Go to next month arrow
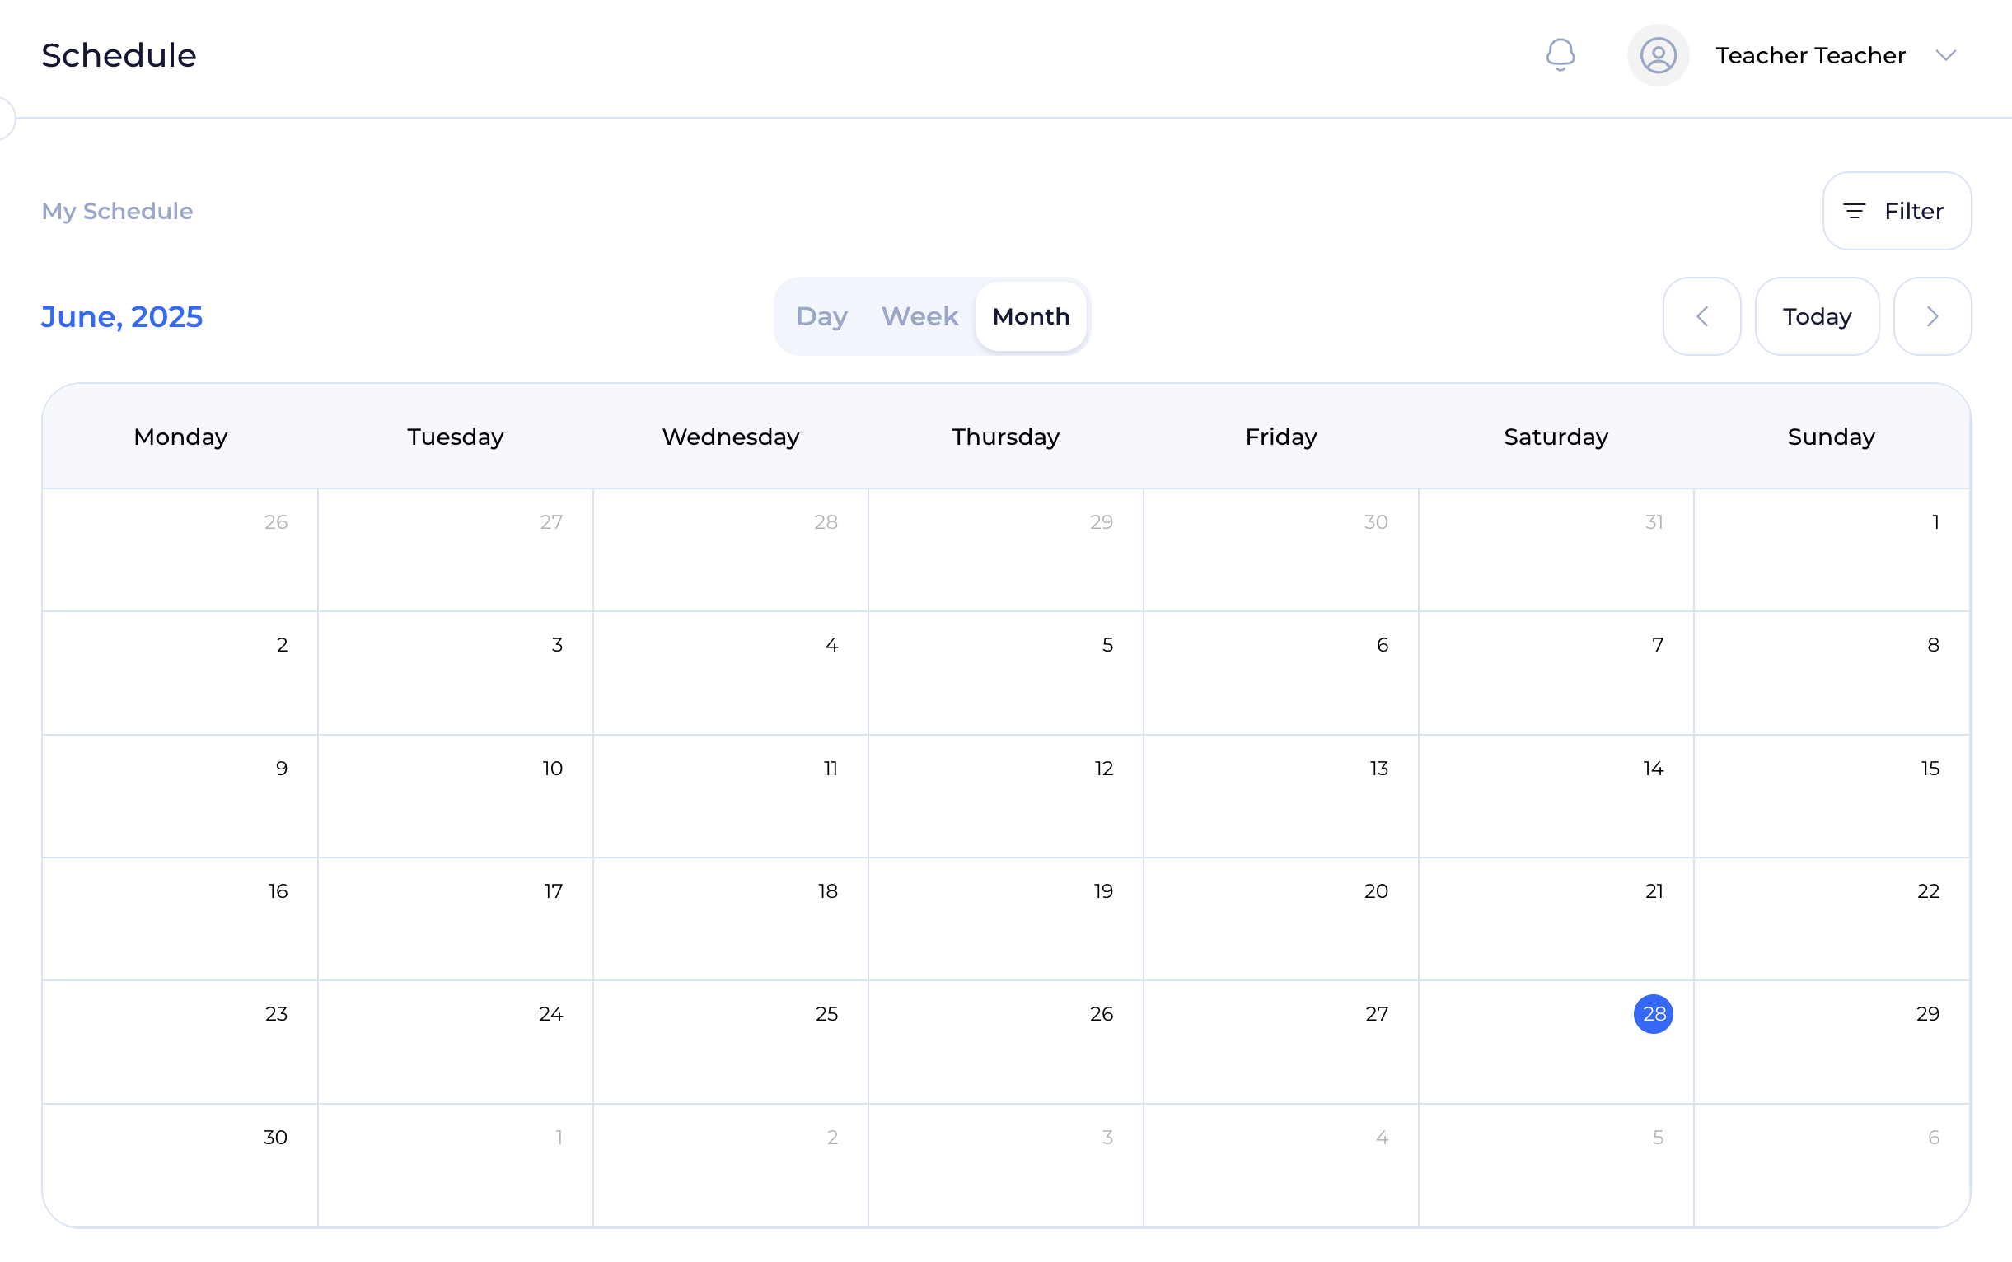The height and width of the screenshot is (1262, 2012). [1932, 316]
